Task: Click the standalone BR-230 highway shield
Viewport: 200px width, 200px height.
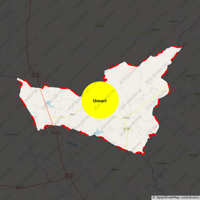Action: coord(19,187)
